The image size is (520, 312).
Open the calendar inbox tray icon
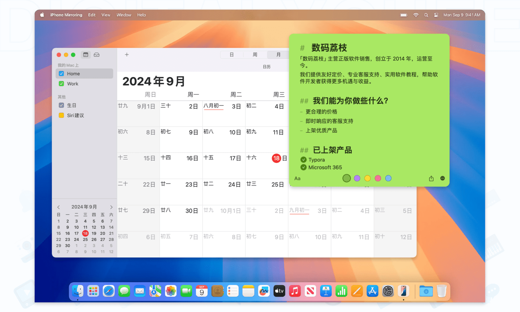click(97, 55)
